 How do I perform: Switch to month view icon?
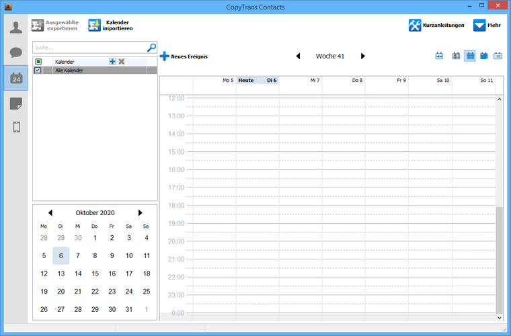(456, 56)
